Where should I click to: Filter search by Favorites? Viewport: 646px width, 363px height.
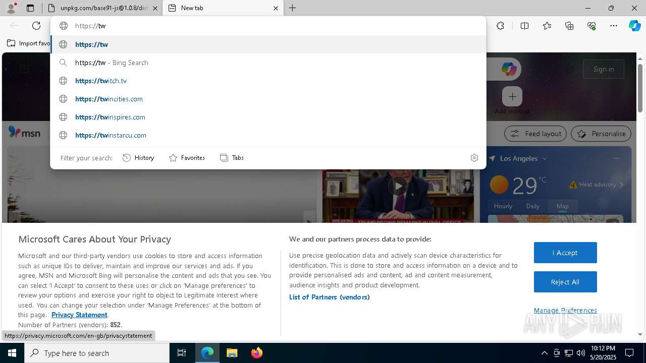tap(187, 158)
